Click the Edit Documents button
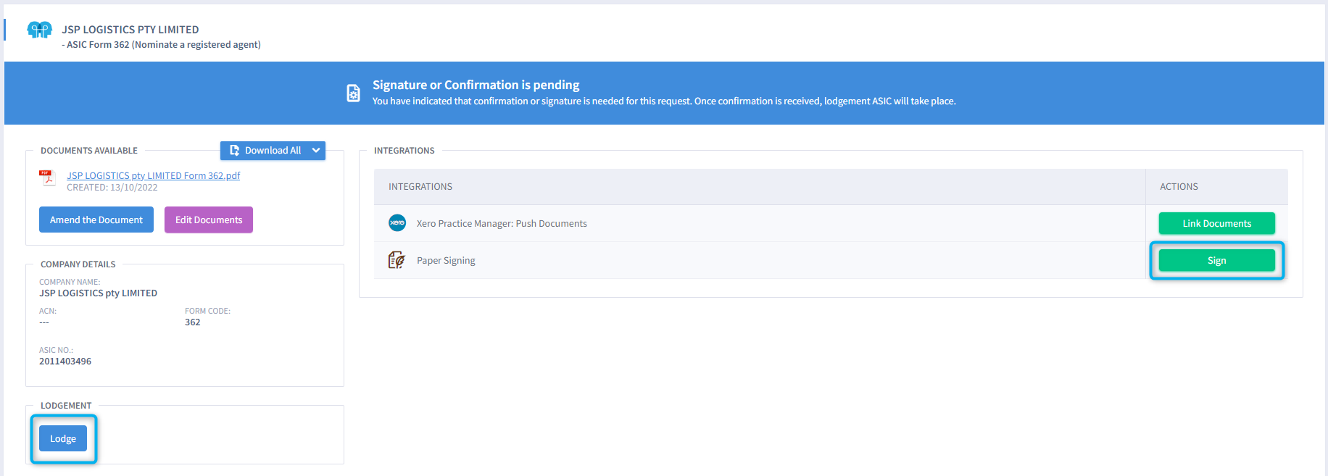The height and width of the screenshot is (476, 1328). point(209,220)
